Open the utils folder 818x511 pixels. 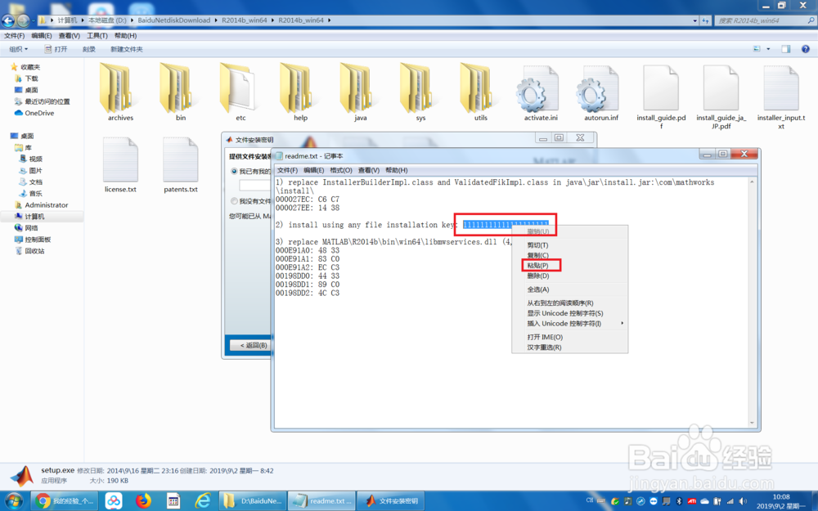tap(480, 93)
